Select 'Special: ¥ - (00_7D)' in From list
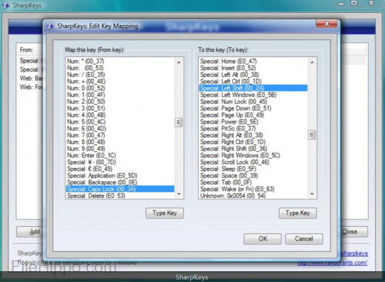The width and height of the screenshot is (385, 282). tap(121, 162)
